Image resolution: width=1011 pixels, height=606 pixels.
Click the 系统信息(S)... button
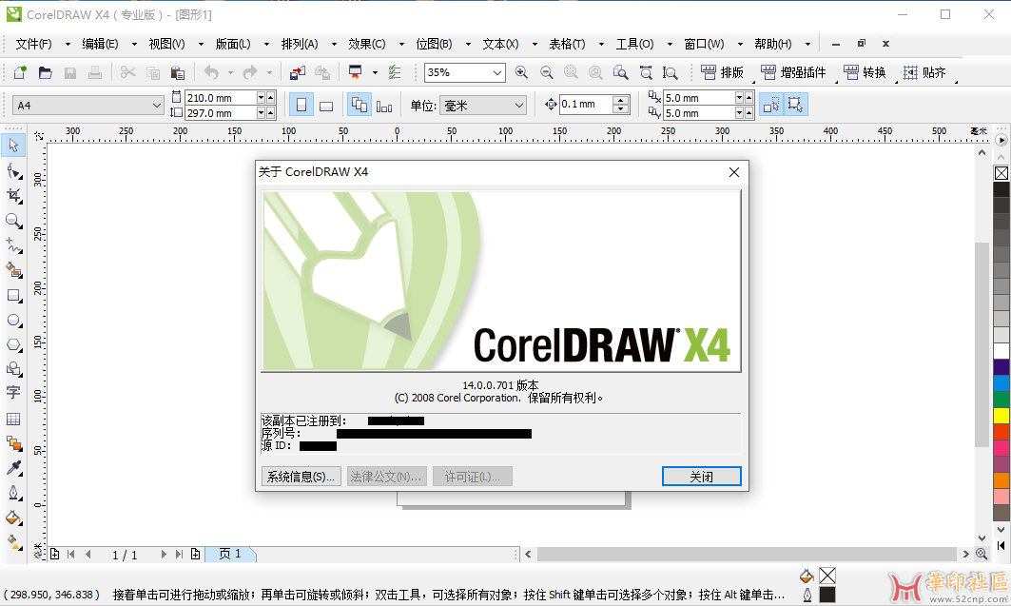pos(301,477)
